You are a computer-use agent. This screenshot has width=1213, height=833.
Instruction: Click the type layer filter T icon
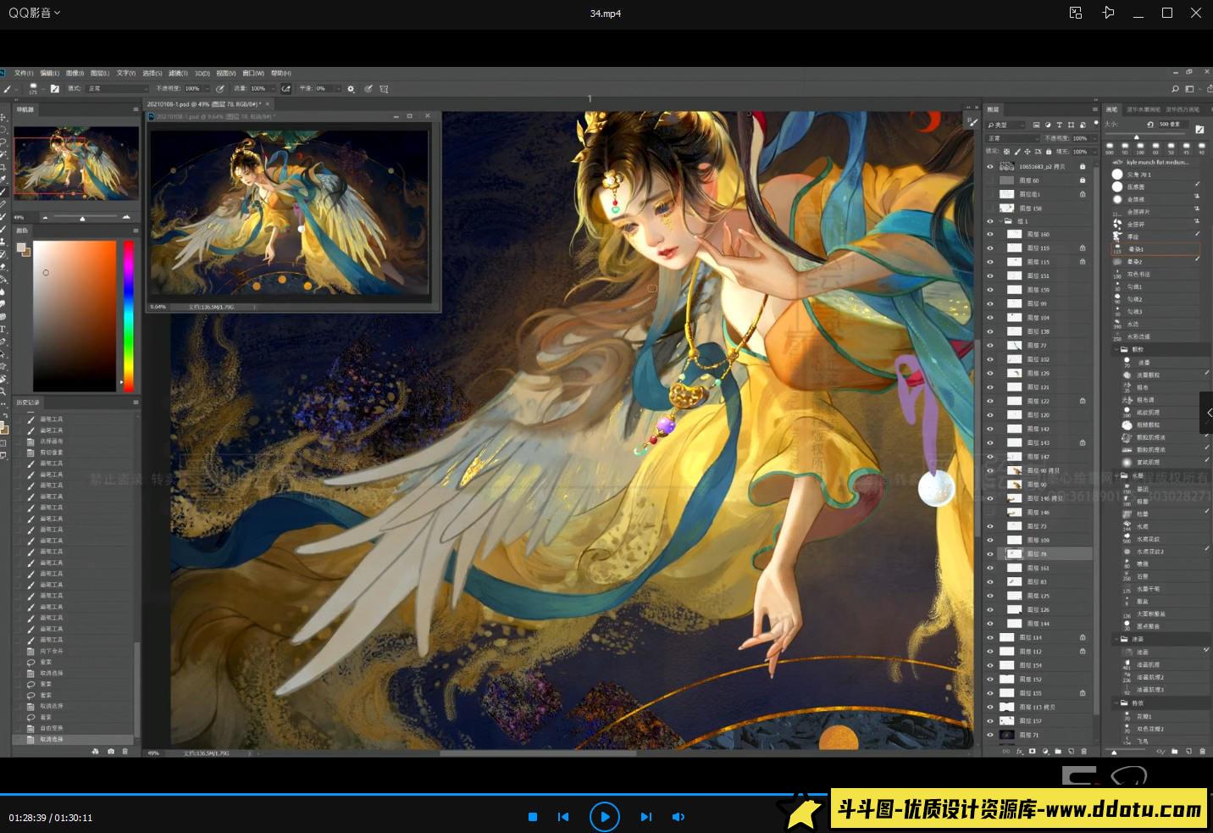(x=1060, y=125)
